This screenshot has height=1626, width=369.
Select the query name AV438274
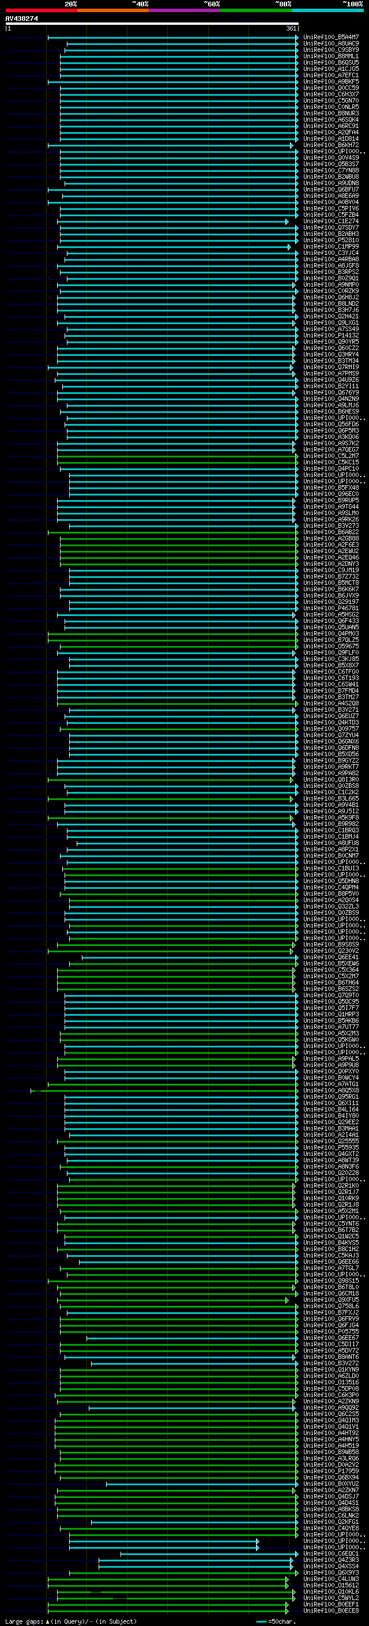coord(21,19)
